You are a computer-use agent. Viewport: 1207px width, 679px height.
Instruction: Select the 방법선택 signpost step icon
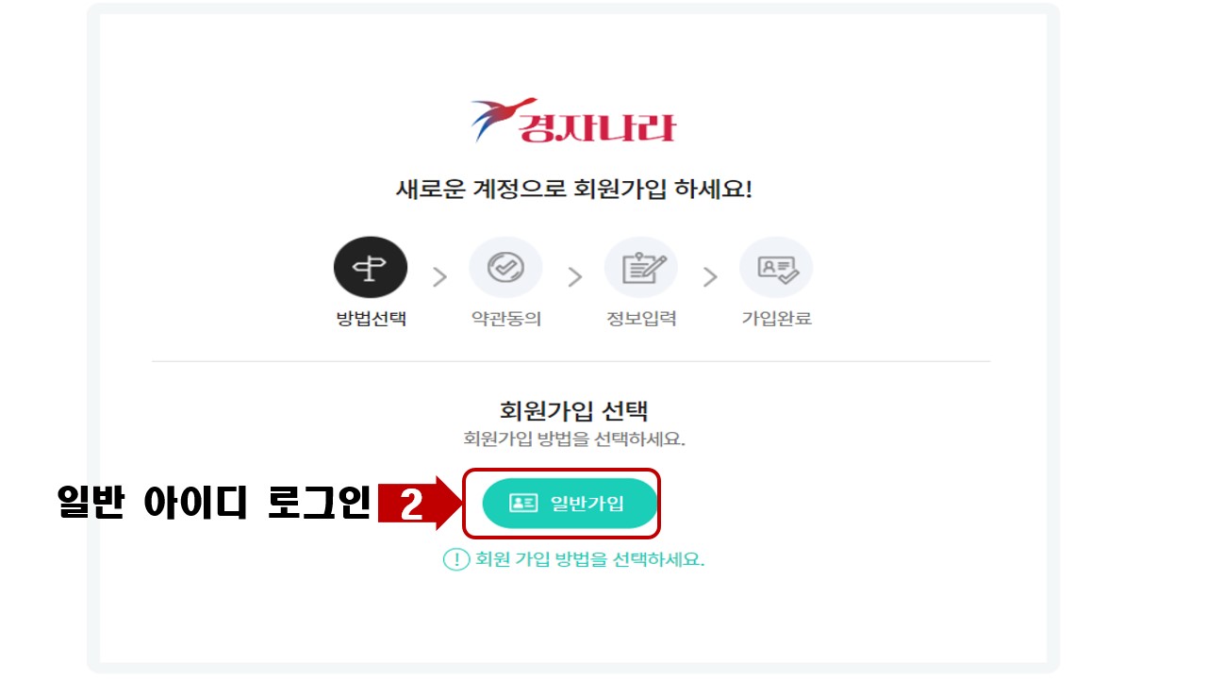pyautogui.click(x=371, y=268)
